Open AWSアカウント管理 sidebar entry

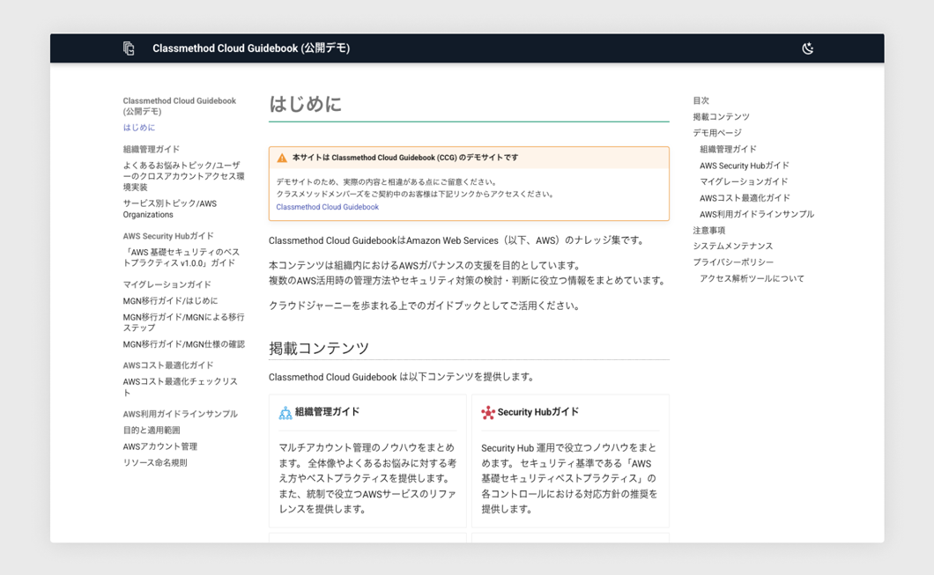(x=159, y=446)
